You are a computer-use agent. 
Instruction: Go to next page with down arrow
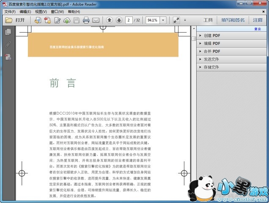(119, 20)
